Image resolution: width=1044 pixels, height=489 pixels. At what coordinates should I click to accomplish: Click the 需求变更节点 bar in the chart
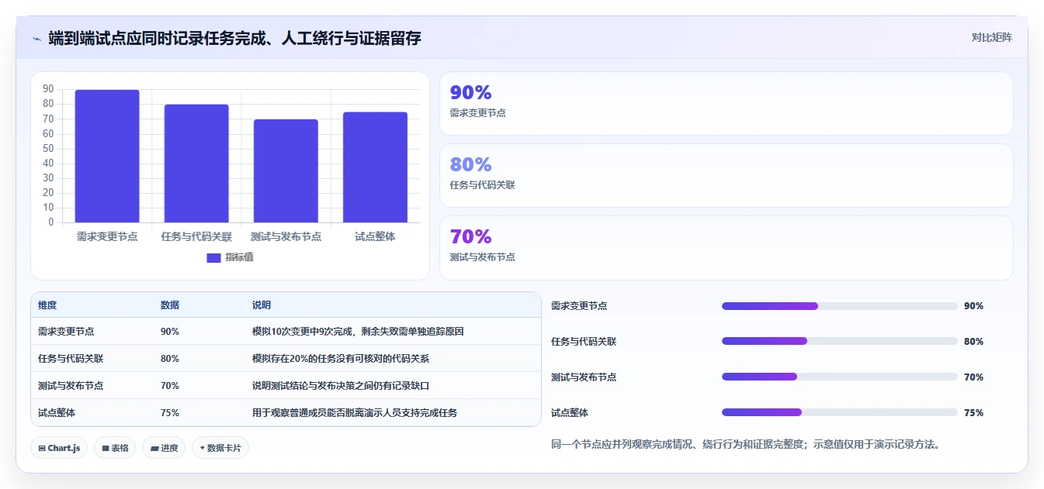107,157
